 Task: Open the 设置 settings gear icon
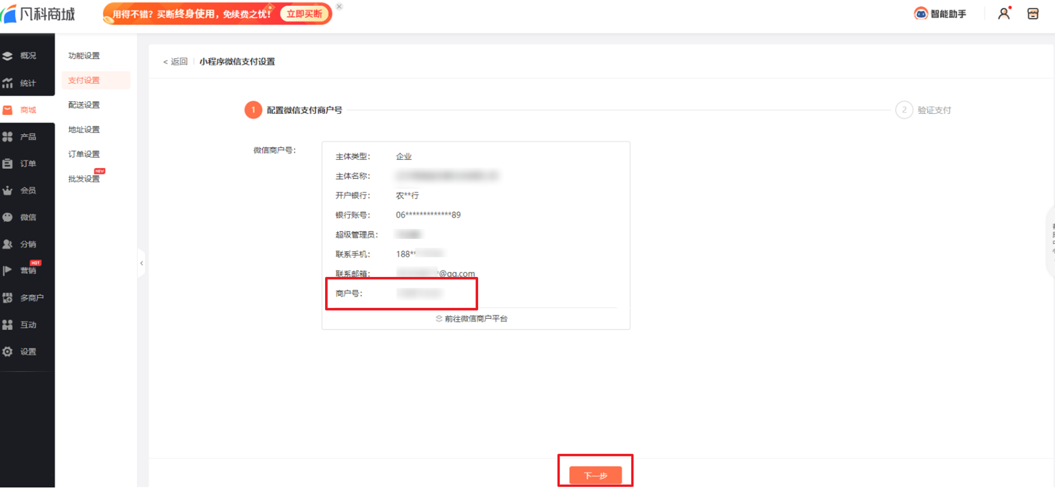[8, 352]
